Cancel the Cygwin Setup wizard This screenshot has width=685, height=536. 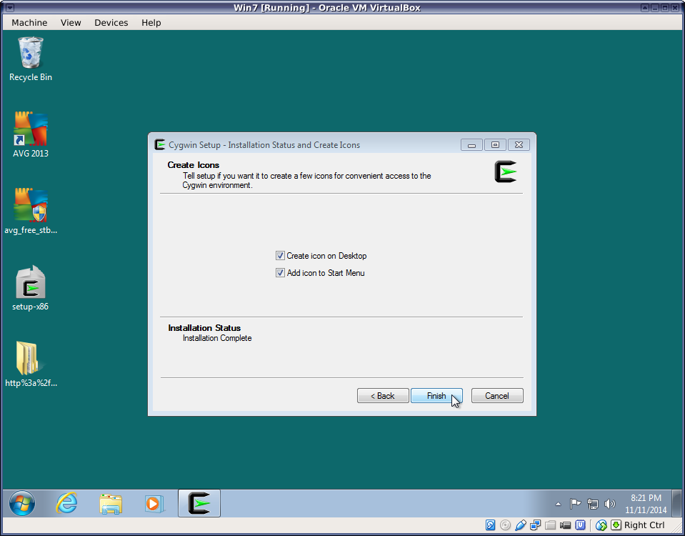coord(497,396)
